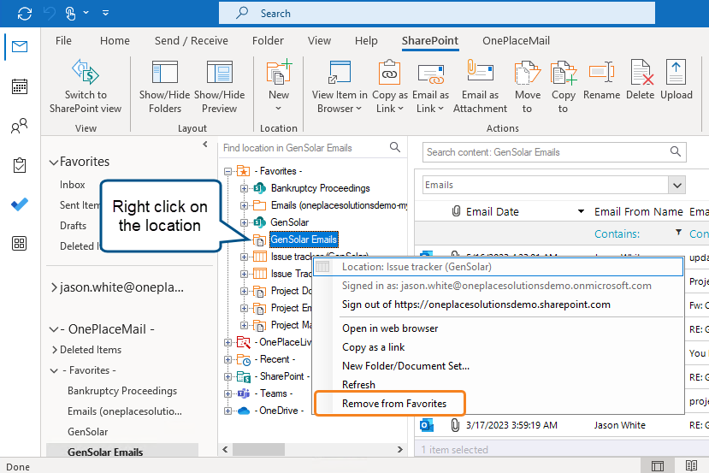709x473 pixels.
Task: Open the Home ribbon tab
Action: coord(115,41)
